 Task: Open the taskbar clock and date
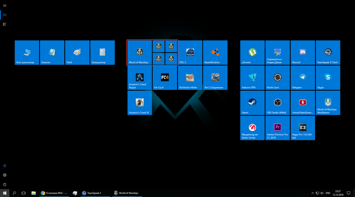[338, 193]
